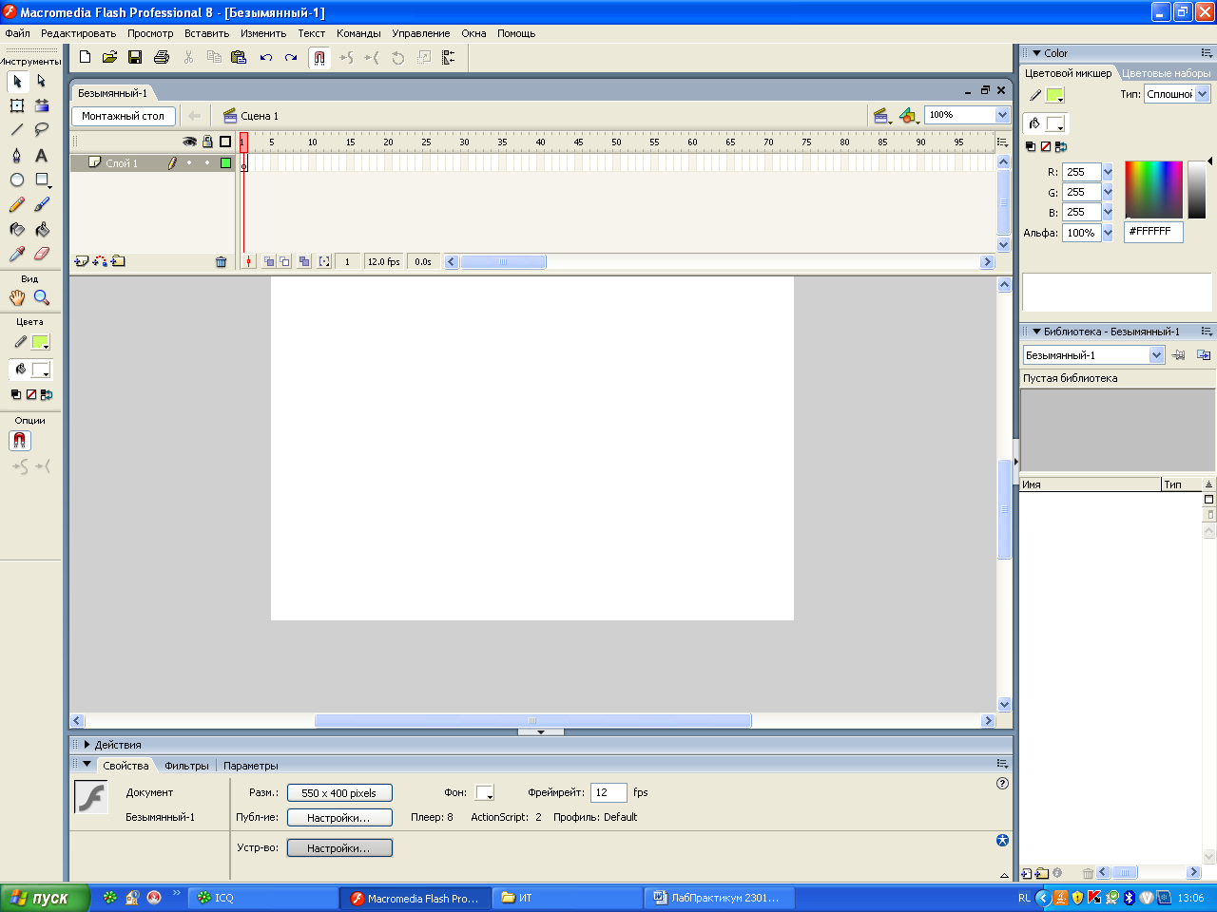Toggle Onion Skin Outlines button in timeline
The width and height of the screenshot is (1217, 912).
pyautogui.click(x=285, y=261)
